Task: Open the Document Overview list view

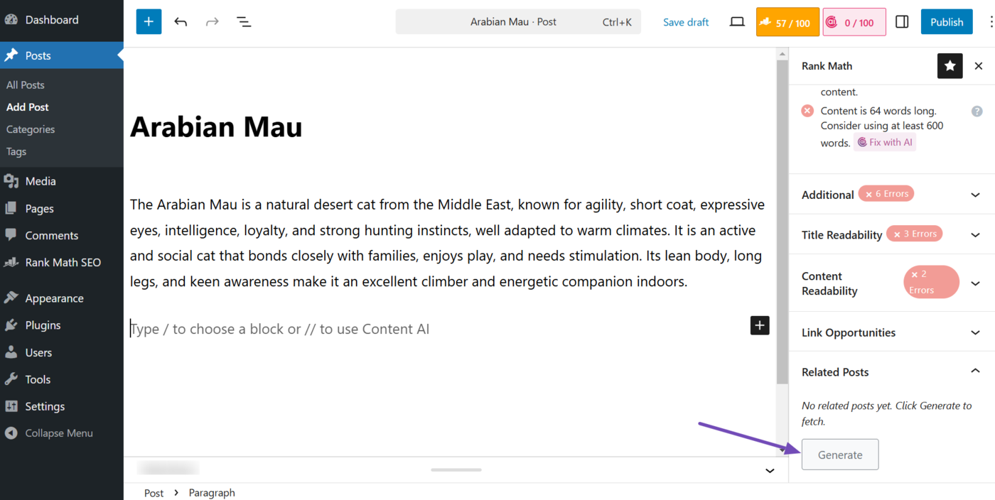Action: 244,22
